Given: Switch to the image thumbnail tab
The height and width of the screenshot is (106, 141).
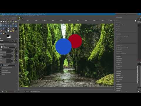Looking at the screenshot, I should pyautogui.click(x=20, y=18).
